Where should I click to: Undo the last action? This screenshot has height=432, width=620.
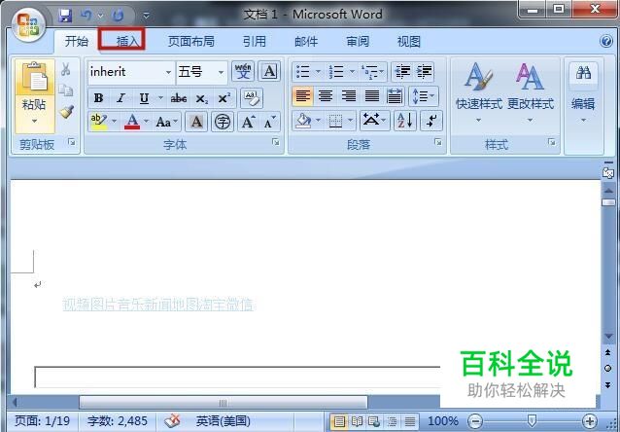click(86, 16)
